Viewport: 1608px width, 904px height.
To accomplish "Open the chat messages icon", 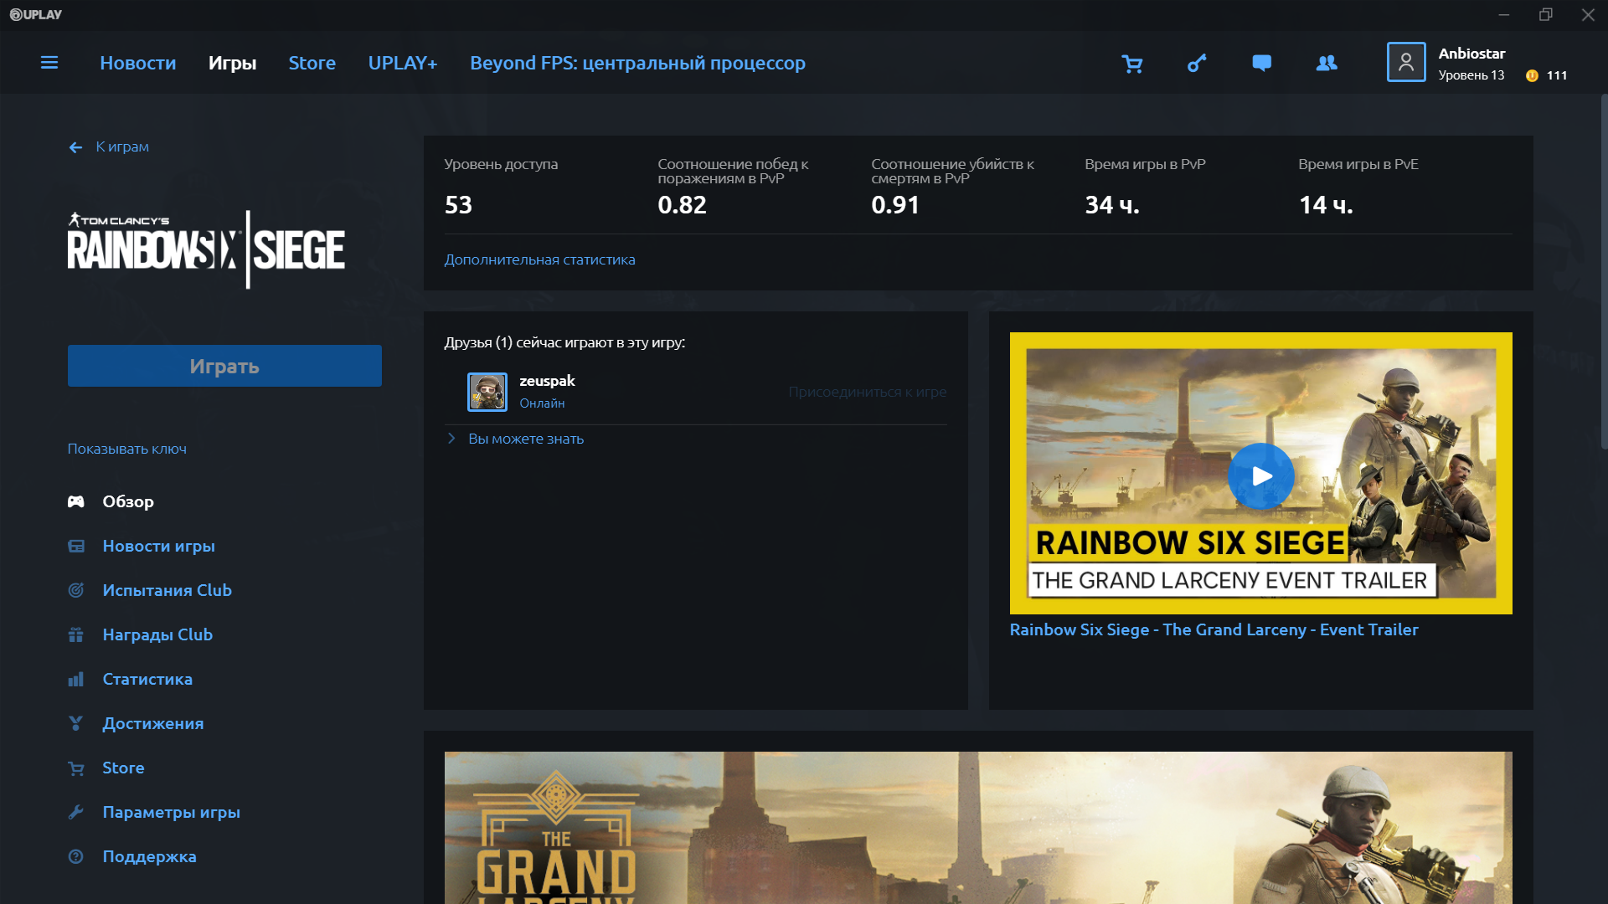I will tap(1261, 64).
